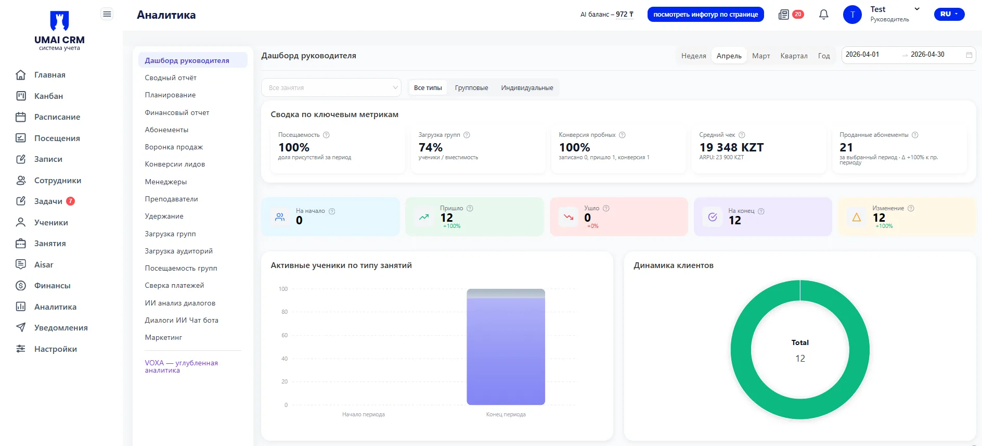Image resolution: width=982 pixels, height=446 pixels.
Task: Switch the period to Неделя
Action: (x=693, y=56)
